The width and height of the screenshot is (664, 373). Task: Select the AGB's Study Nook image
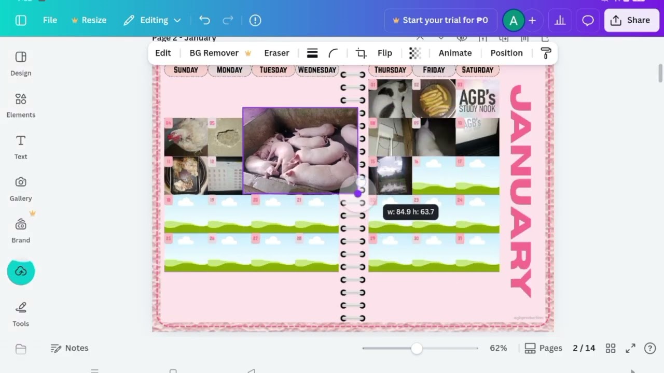477,98
